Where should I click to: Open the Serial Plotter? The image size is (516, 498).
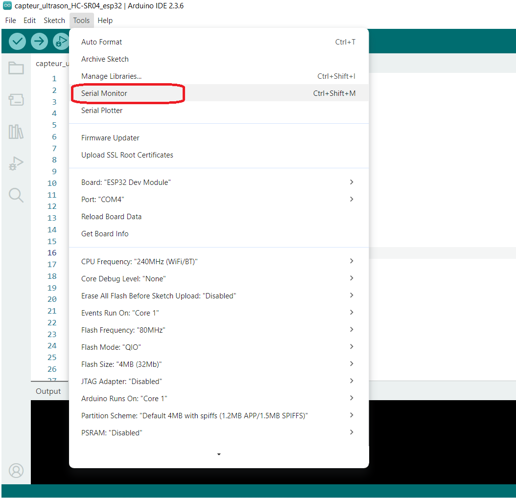[x=219, y=111]
